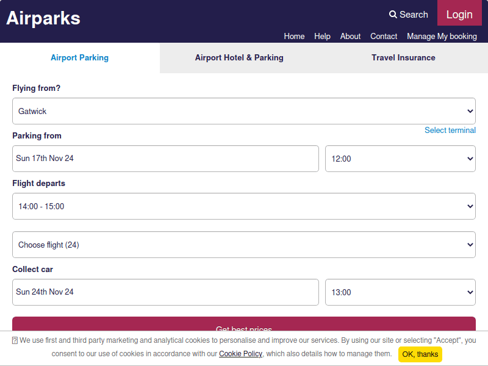Accept cookies with OK, thanks button
The width and height of the screenshot is (488, 366).
point(420,354)
